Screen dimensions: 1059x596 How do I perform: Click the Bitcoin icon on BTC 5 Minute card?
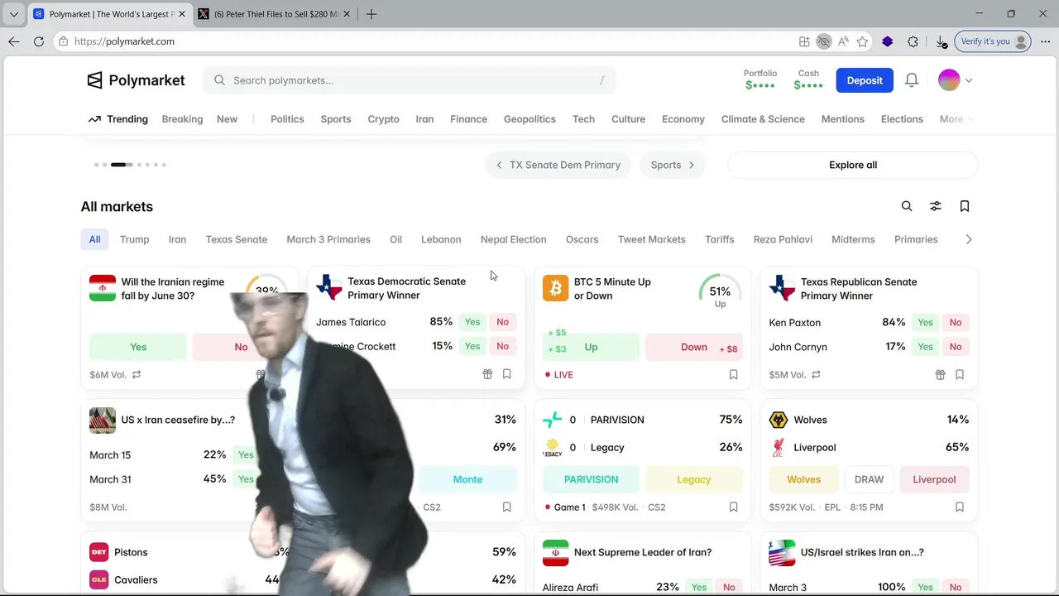coord(556,288)
